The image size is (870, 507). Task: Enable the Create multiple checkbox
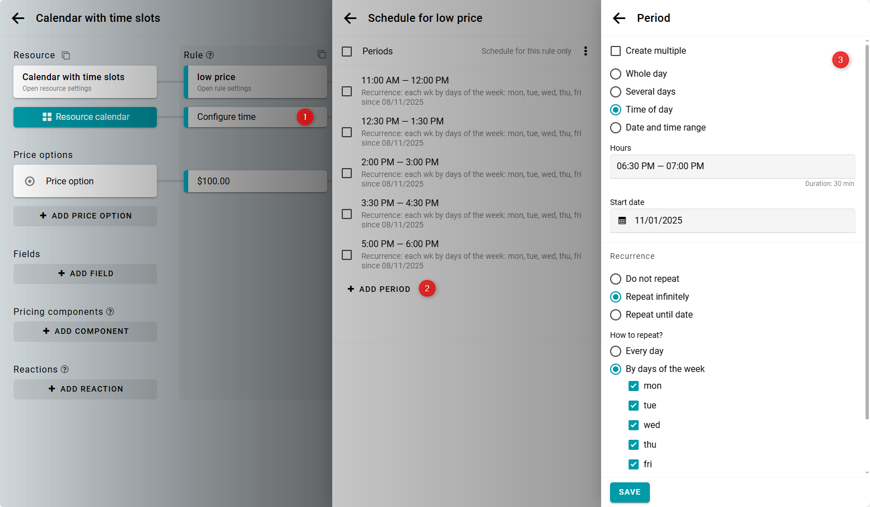[616, 51]
